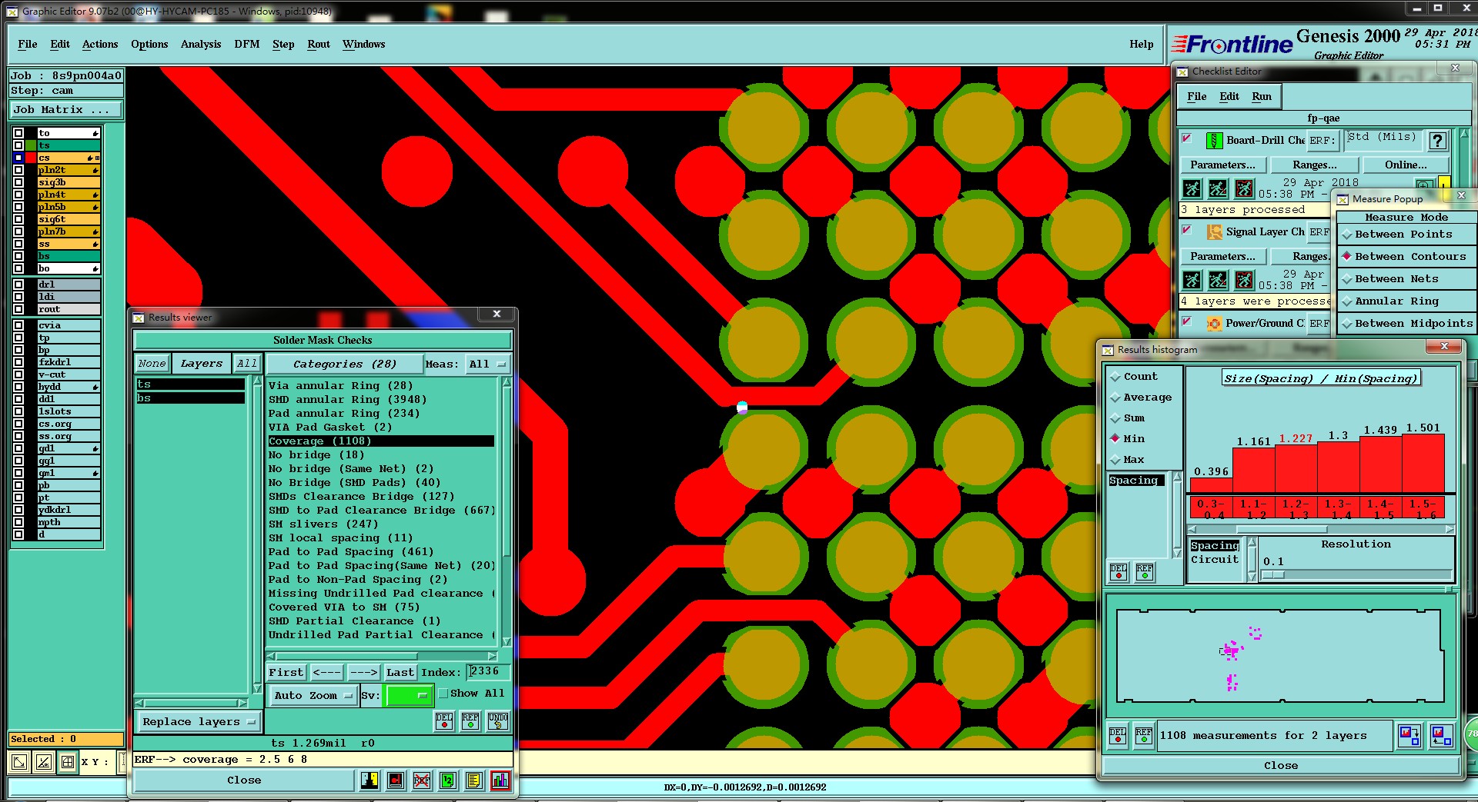The image size is (1478, 802).
Task: Click the Board-Drill Checks green drill icon
Action: coord(1213,141)
